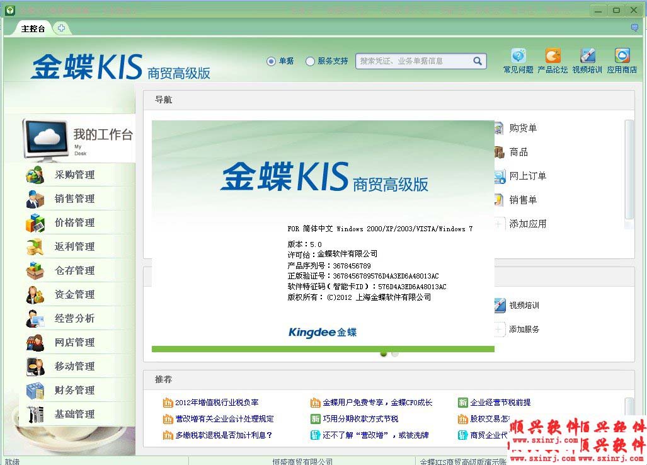Open a new tab with the plus button
This screenshot has height=465, width=647.
(x=61, y=28)
